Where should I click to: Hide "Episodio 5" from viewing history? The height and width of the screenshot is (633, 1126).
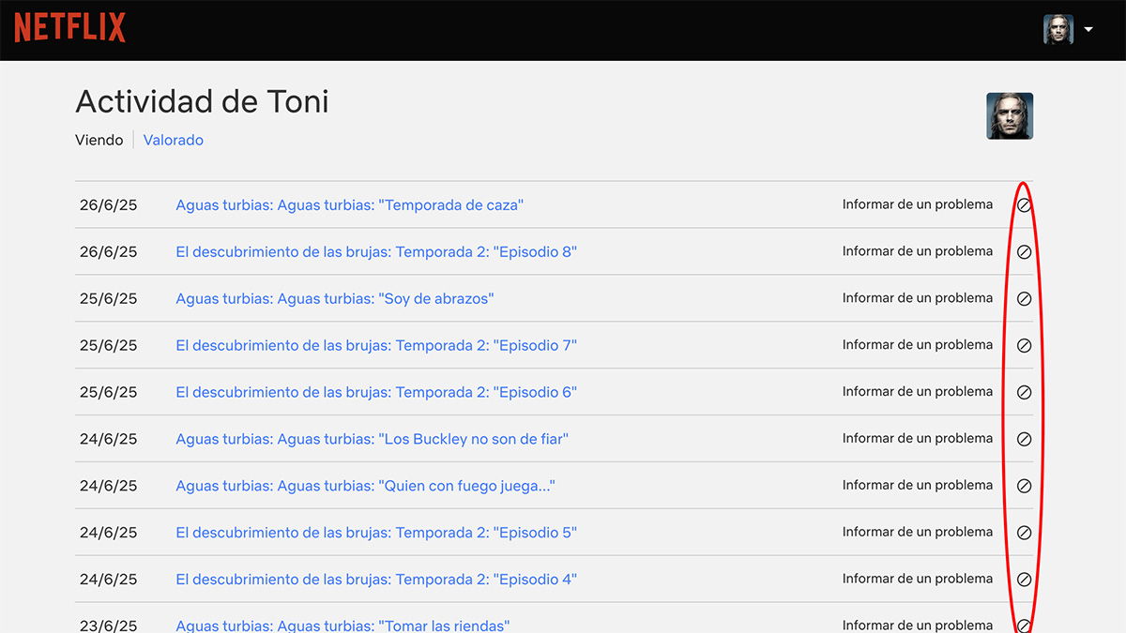1025,533
